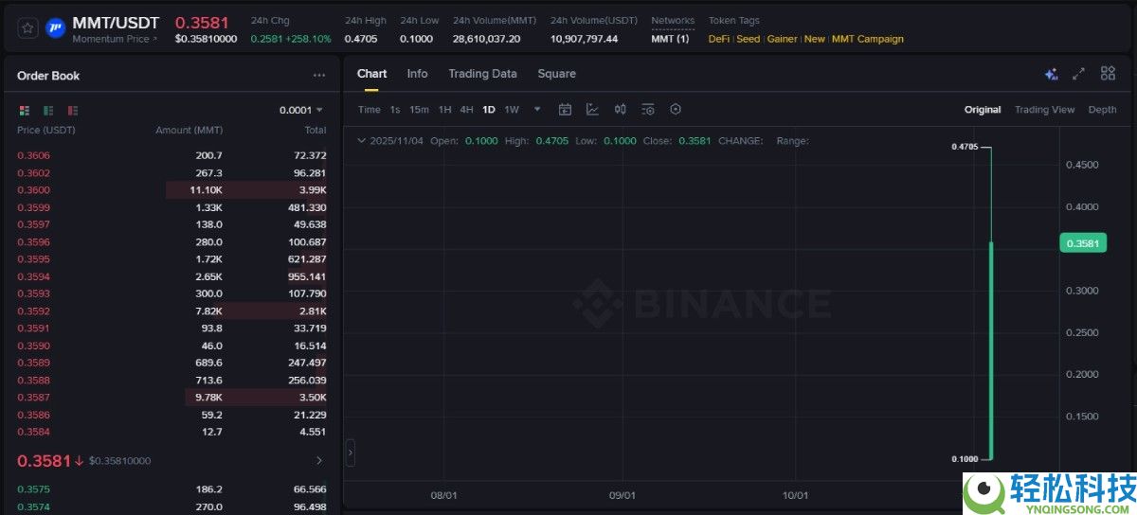Select the 0.3600 ask price row

171,190
